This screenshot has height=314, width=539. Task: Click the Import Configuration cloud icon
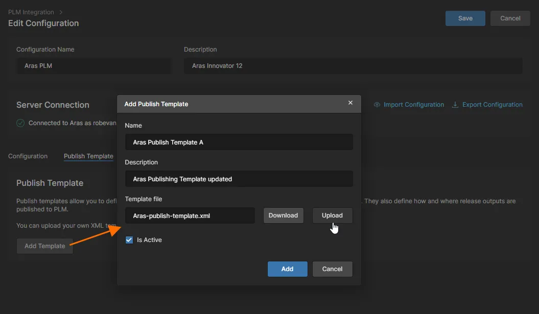(377, 105)
